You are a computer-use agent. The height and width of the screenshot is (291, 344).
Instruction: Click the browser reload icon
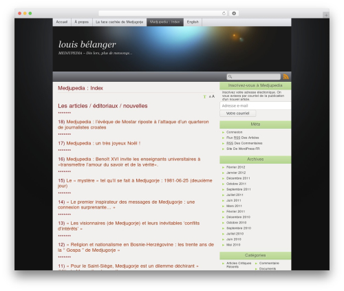pos(224,13)
